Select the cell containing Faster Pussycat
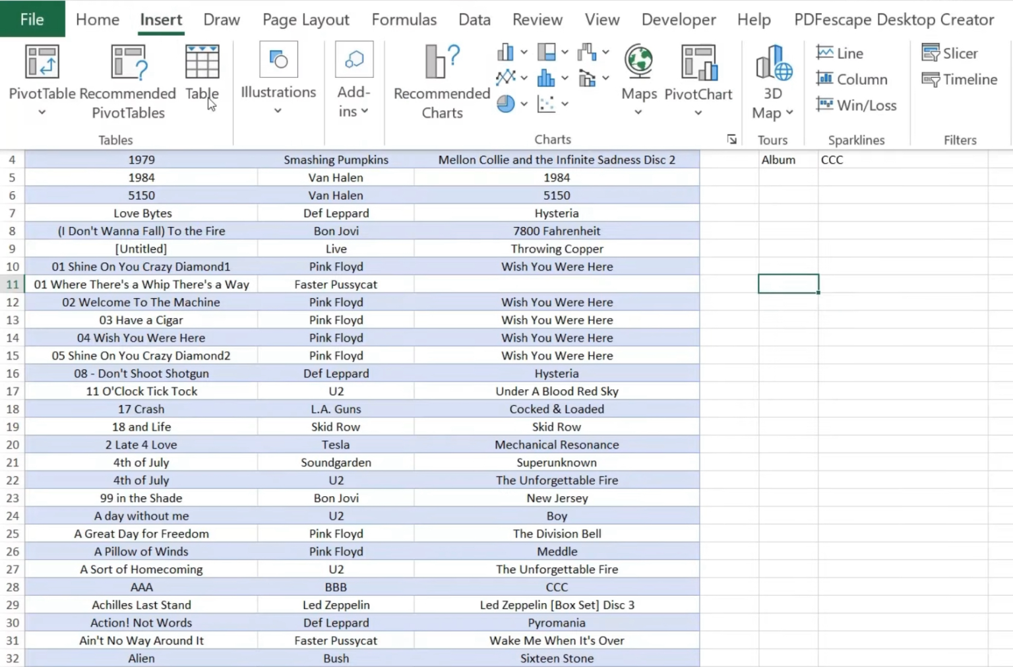 pos(336,284)
